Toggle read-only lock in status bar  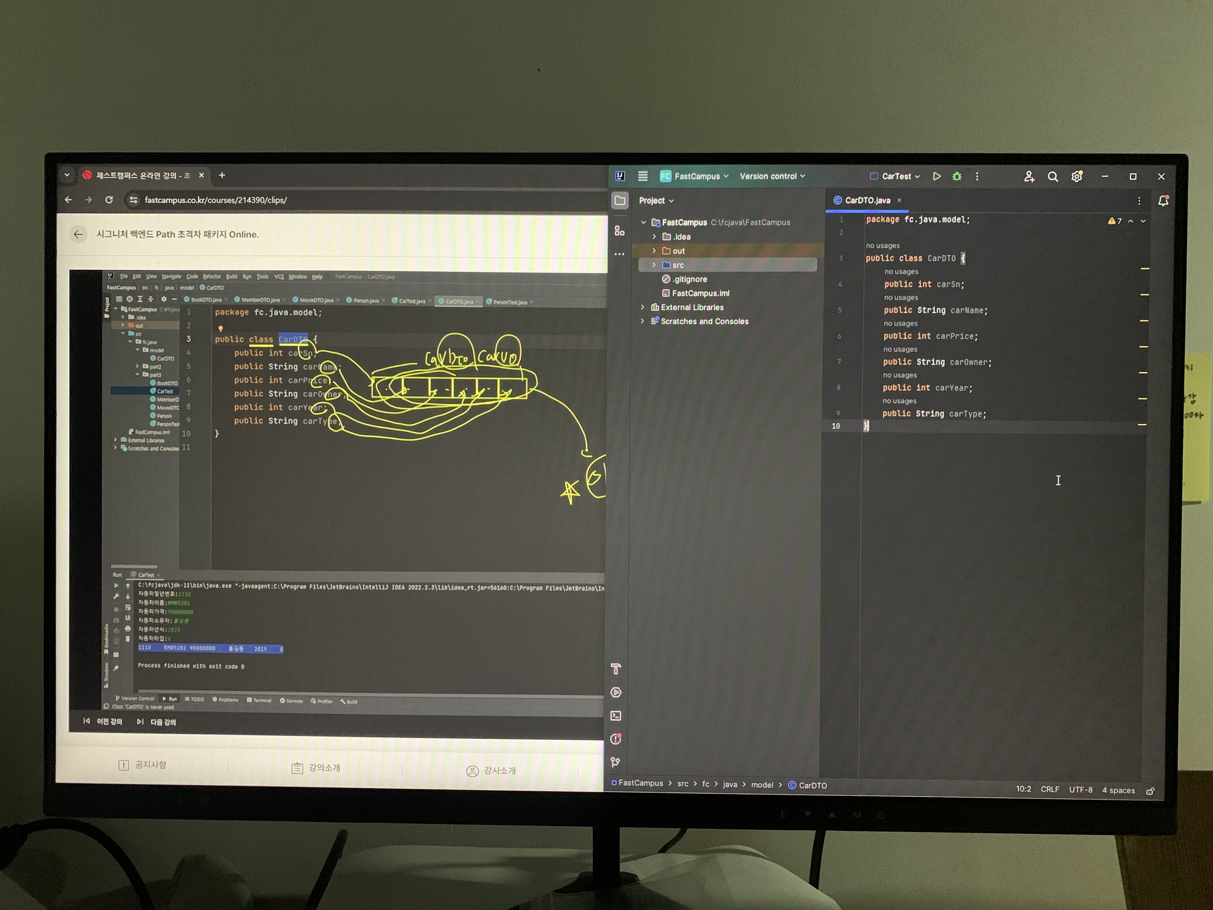click(x=1150, y=791)
